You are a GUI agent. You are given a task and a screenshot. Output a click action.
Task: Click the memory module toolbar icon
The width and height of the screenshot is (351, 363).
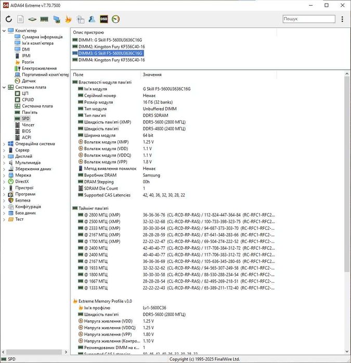pyautogui.click(x=44, y=19)
